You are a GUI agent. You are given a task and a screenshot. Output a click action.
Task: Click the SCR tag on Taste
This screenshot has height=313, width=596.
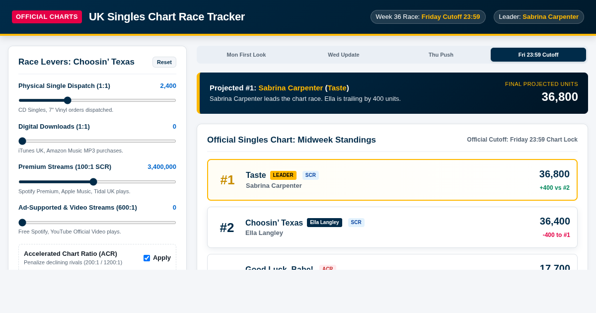coord(310,175)
